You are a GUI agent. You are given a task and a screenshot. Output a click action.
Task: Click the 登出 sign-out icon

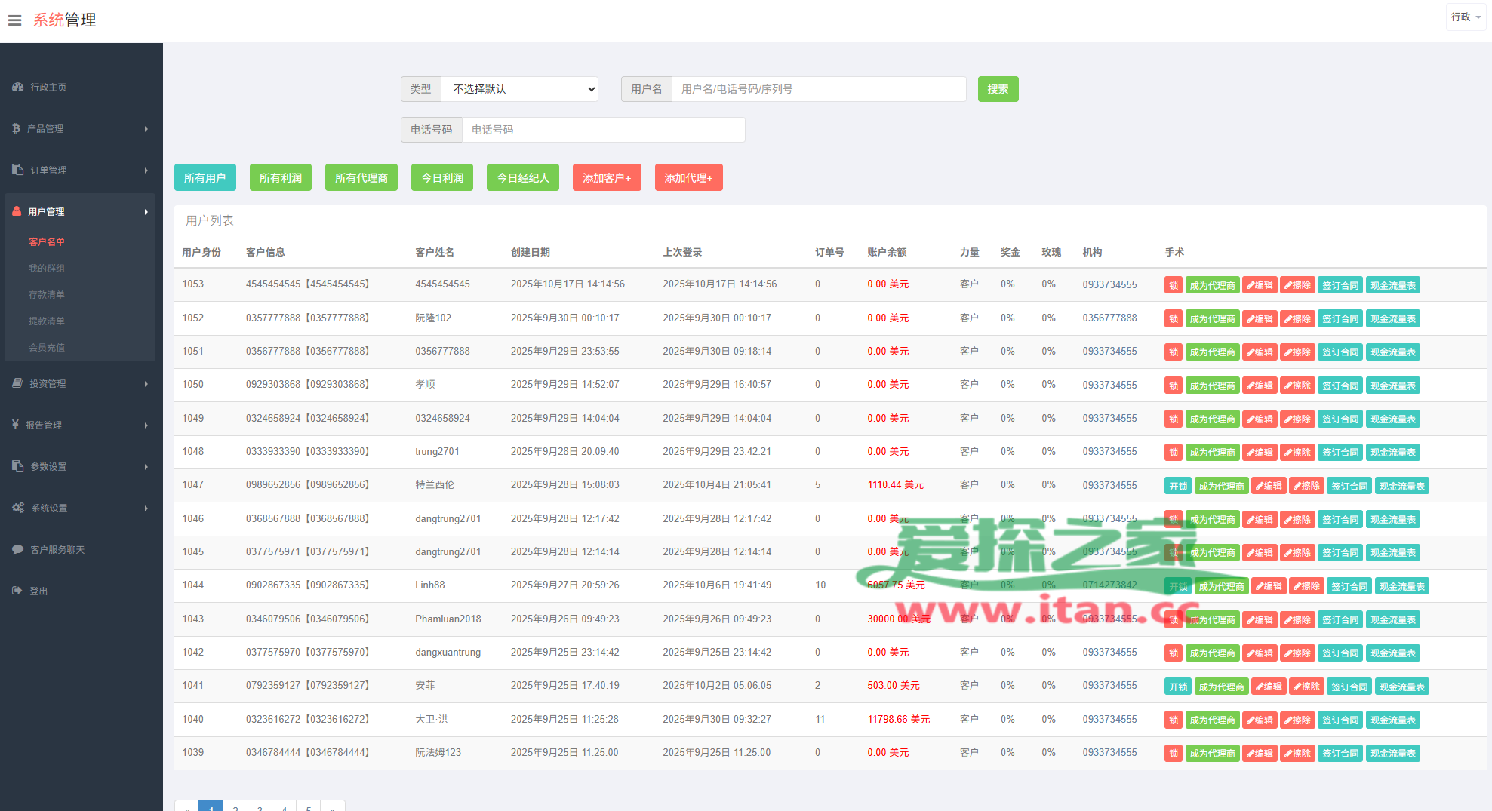click(x=17, y=591)
